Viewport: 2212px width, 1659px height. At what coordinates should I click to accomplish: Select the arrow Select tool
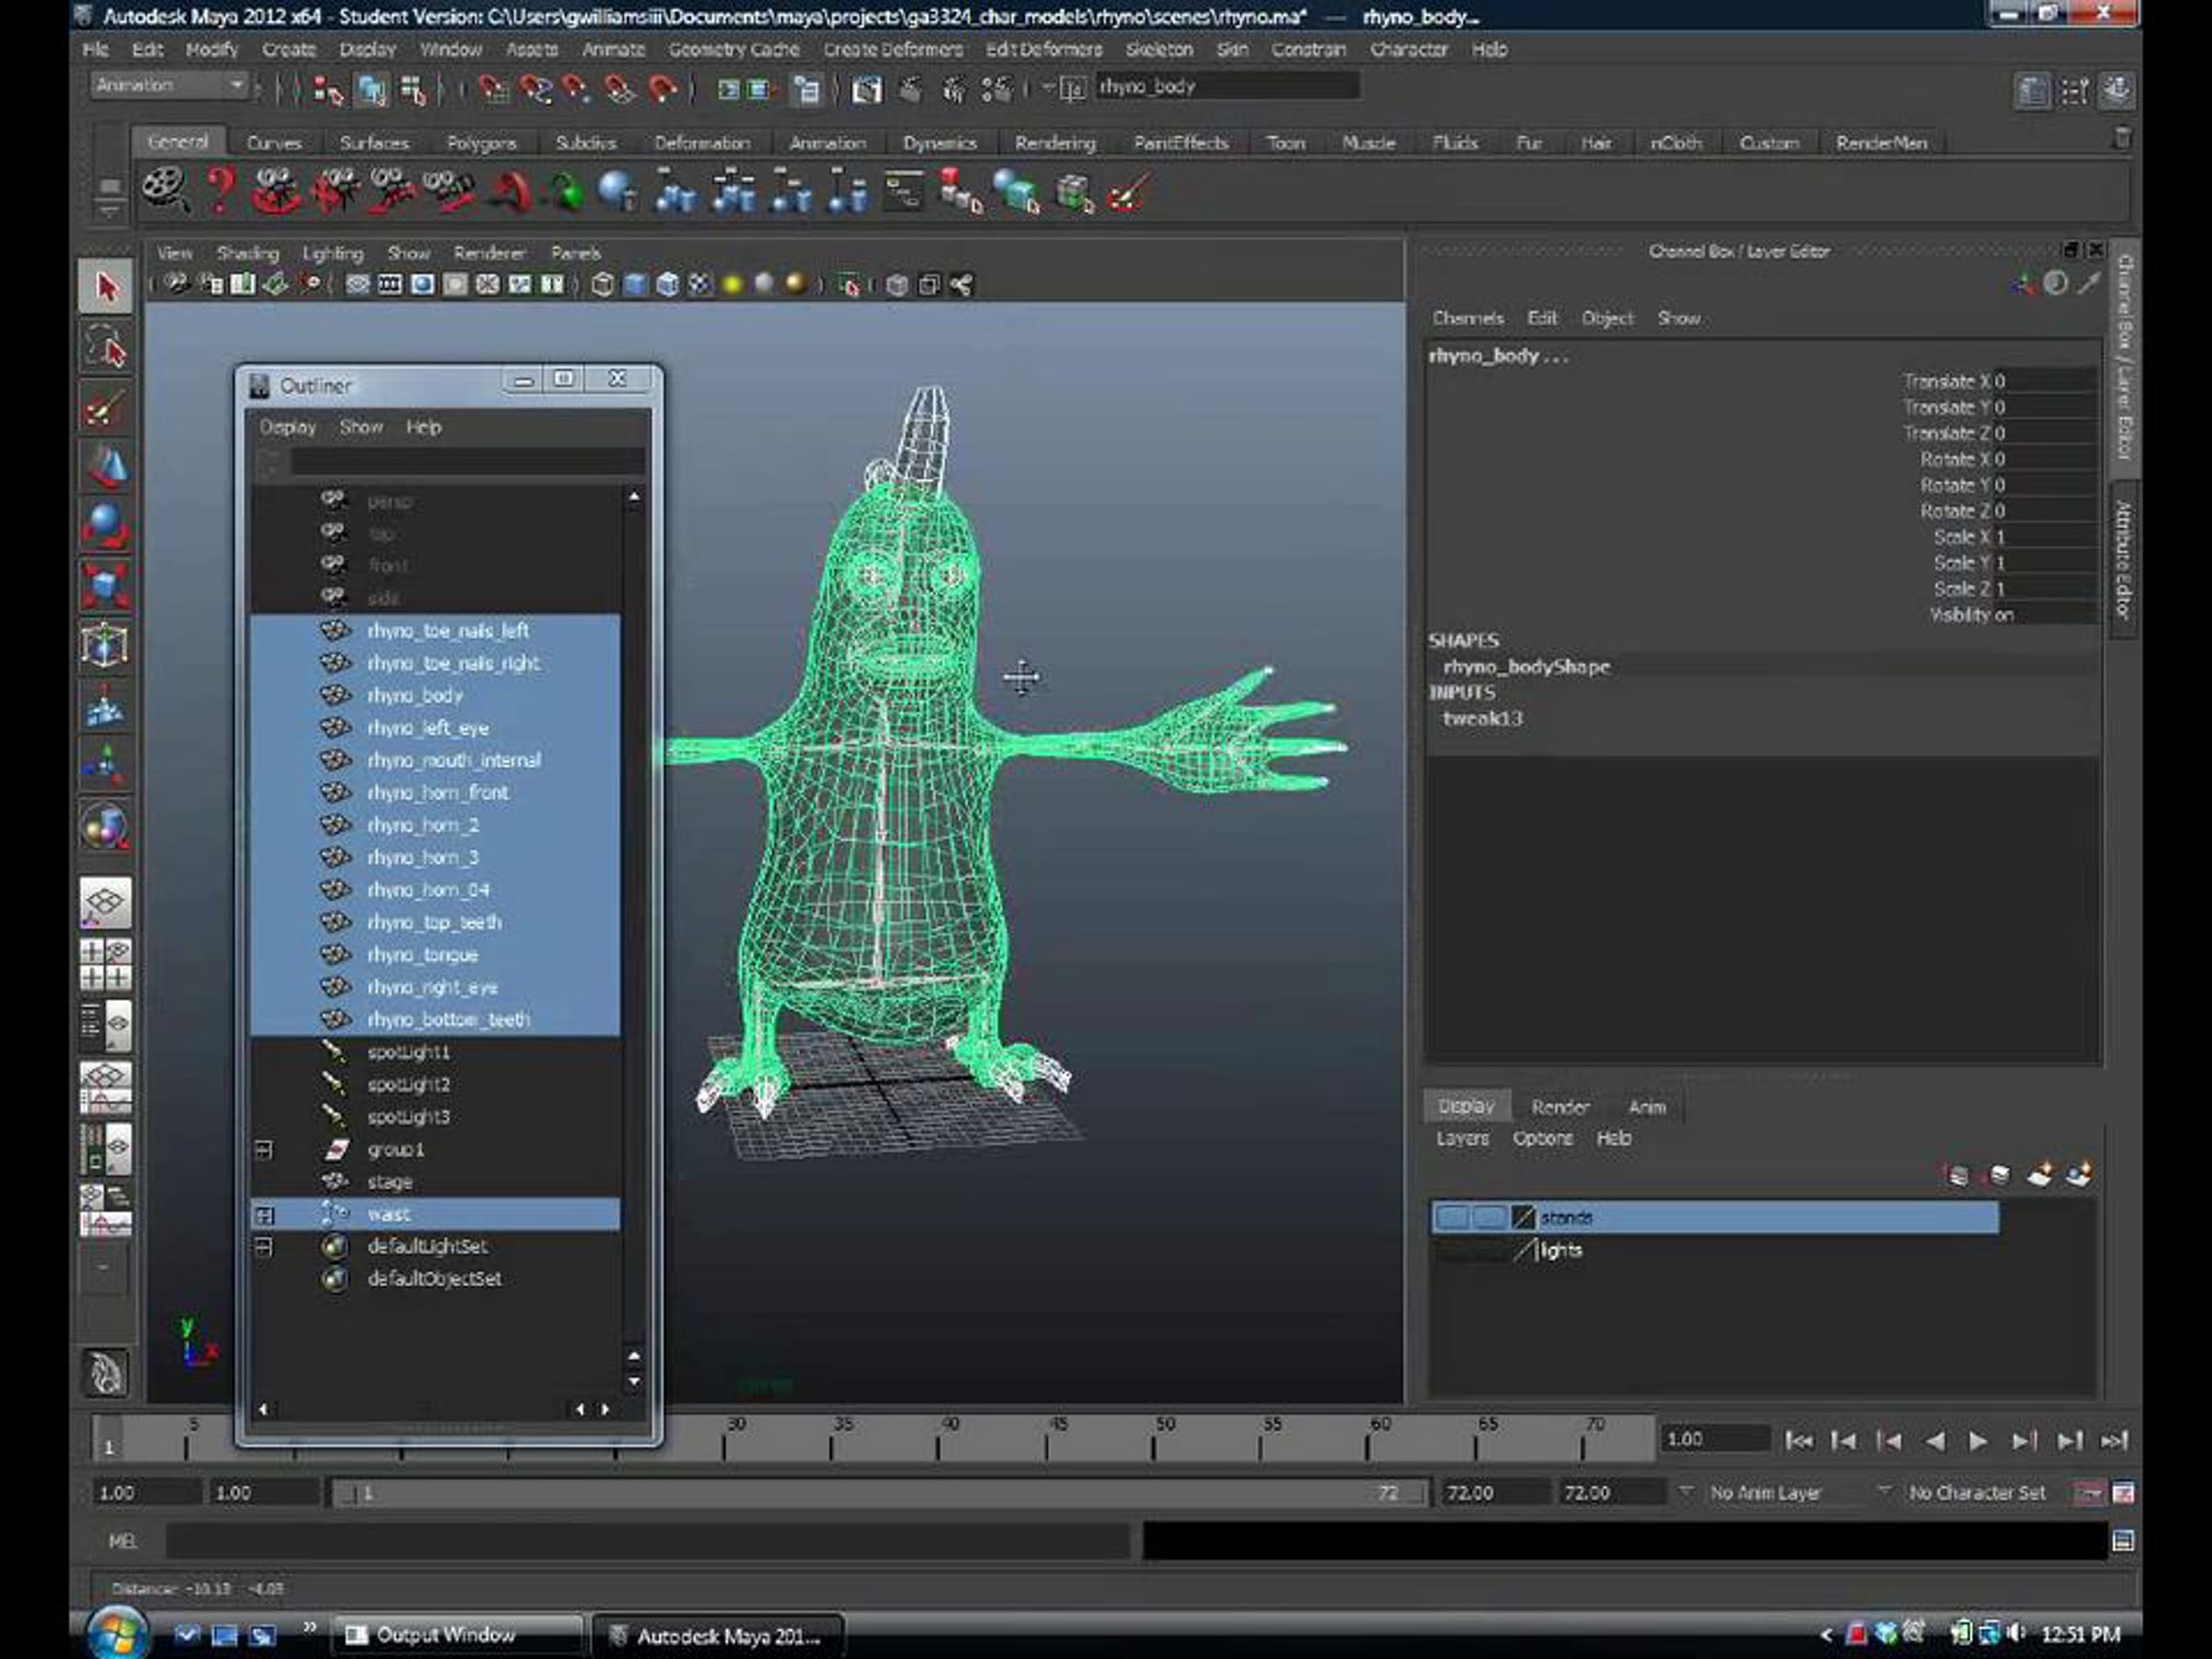tap(105, 288)
